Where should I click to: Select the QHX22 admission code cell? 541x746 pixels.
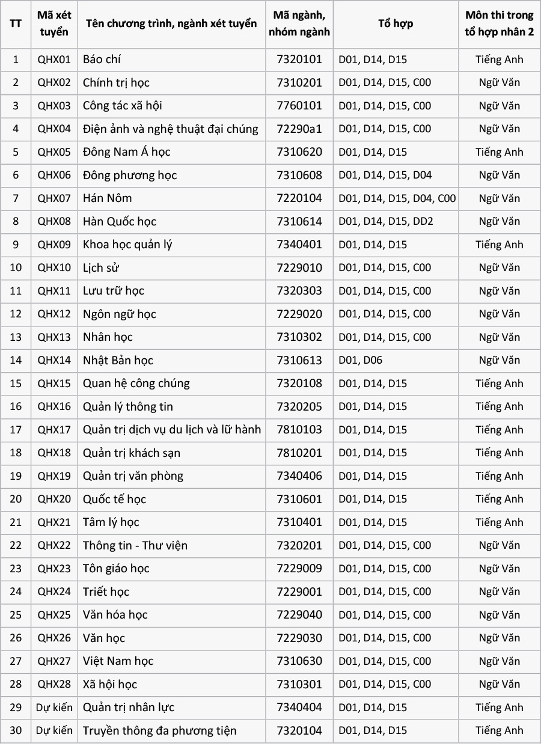[x=54, y=545]
